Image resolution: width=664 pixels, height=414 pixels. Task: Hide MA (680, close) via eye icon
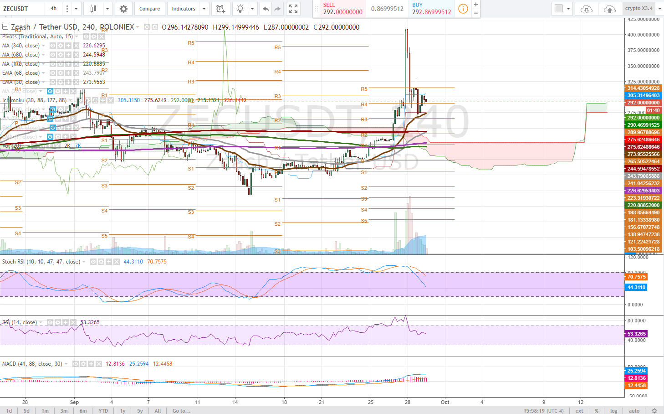[53, 55]
